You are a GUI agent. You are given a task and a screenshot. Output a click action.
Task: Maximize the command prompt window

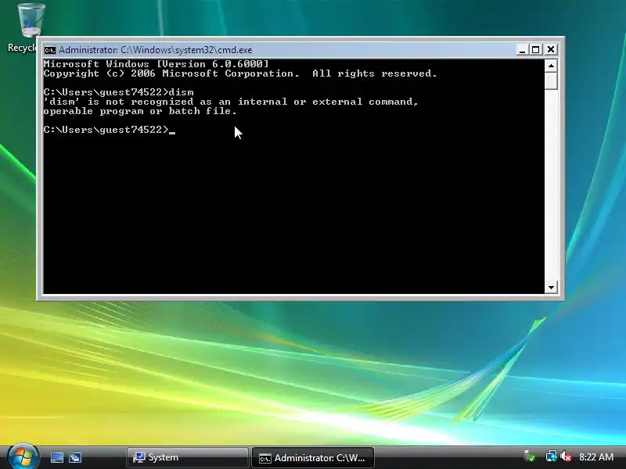536,49
